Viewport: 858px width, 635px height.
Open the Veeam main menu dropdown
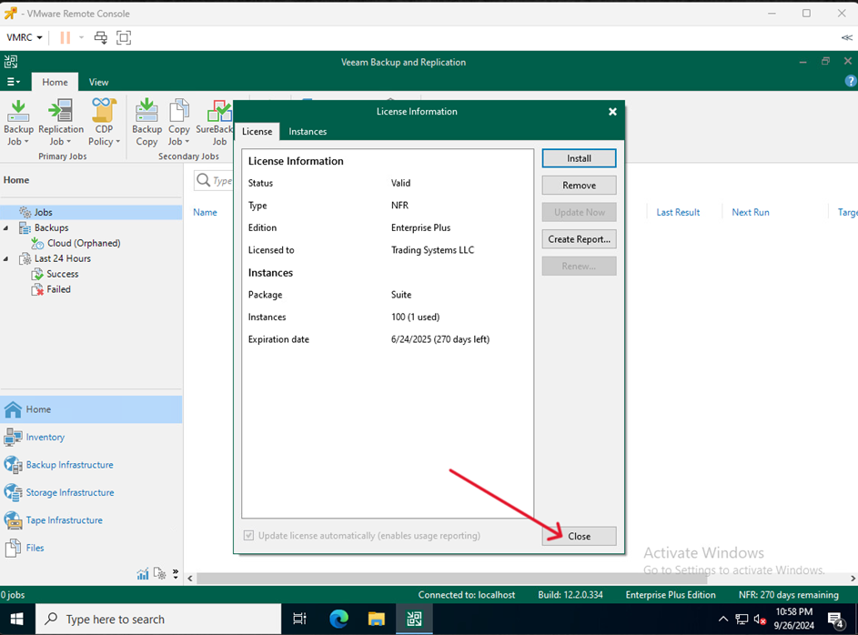(13, 82)
